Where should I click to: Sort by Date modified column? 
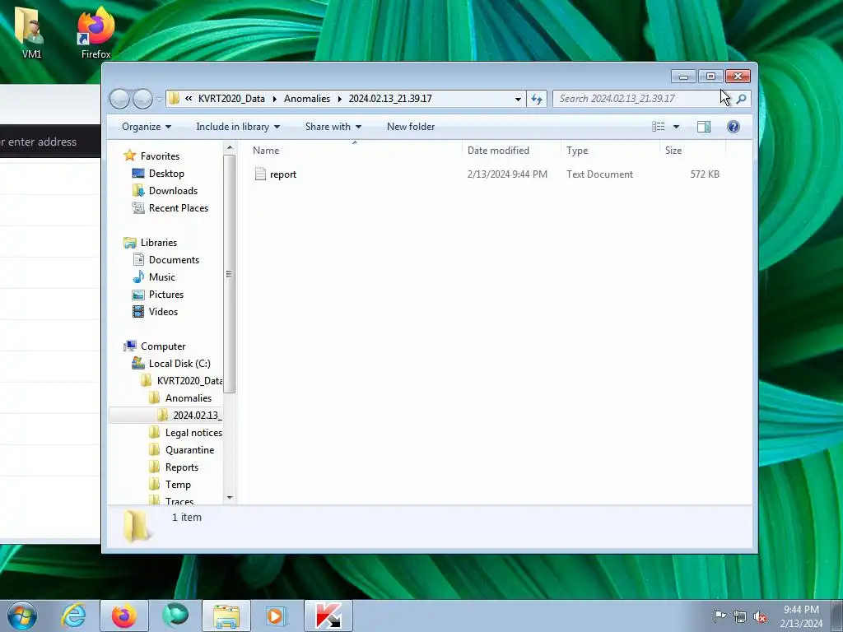pos(510,151)
